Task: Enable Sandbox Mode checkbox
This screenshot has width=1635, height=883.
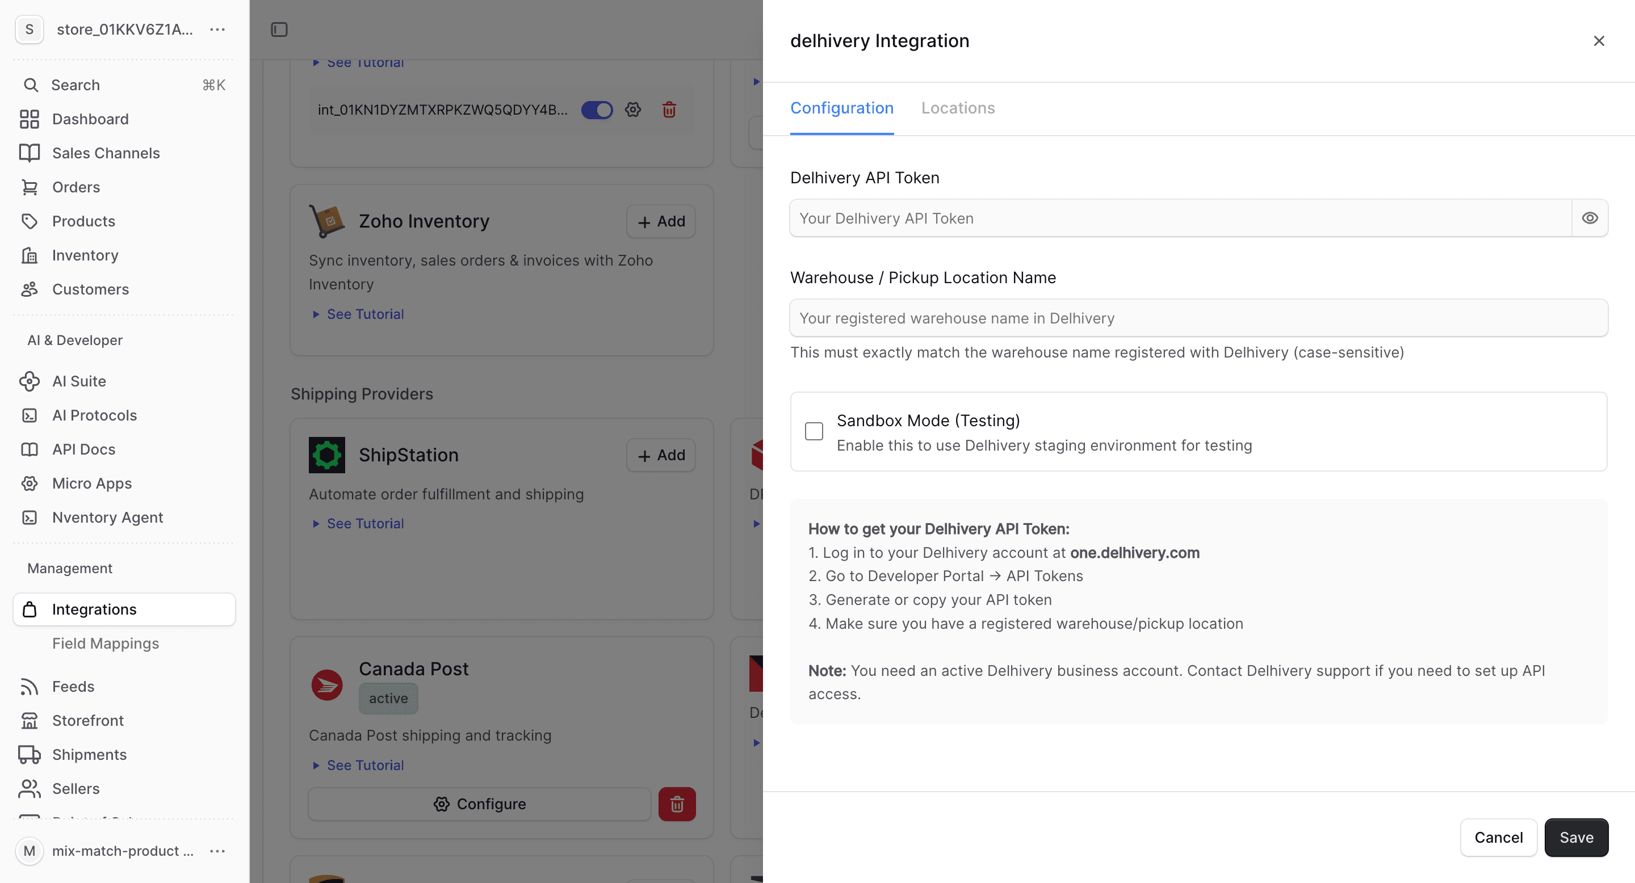Action: point(814,431)
